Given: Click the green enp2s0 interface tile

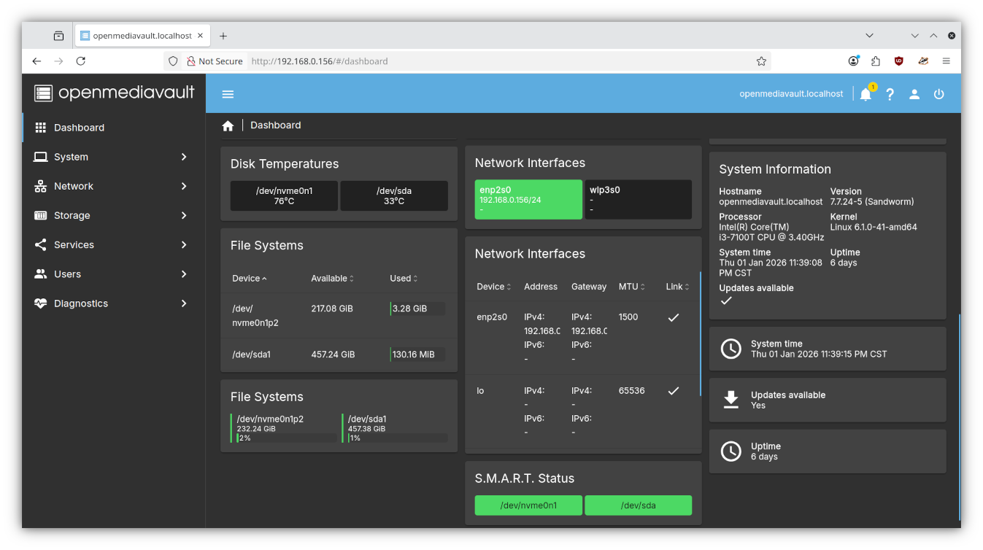Looking at the screenshot, I should pyautogui.click(x=528, y=199).
